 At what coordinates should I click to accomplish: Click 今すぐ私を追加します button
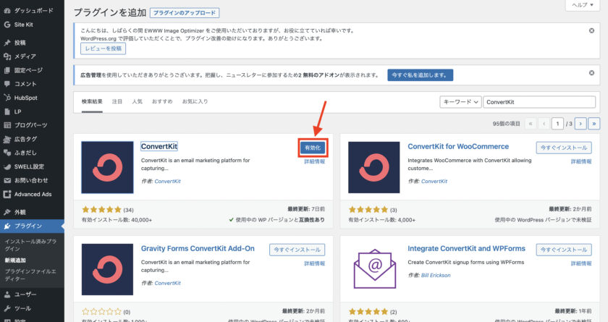420,75
